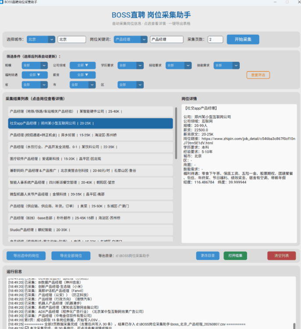Click the 福利待遇 benefits text in details

[238, 175]
